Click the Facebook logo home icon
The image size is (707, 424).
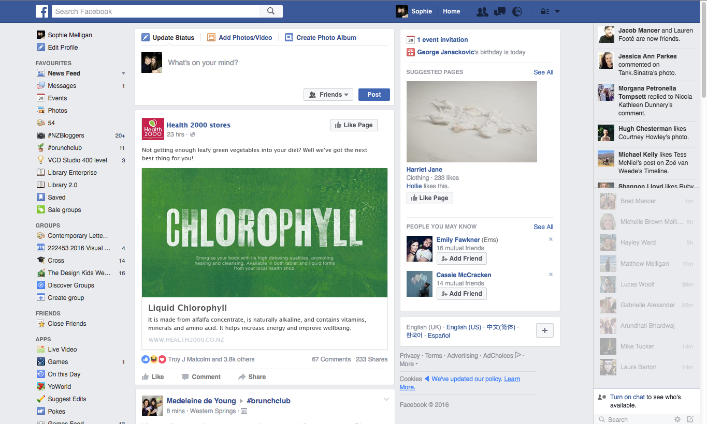tap(42, 11)
